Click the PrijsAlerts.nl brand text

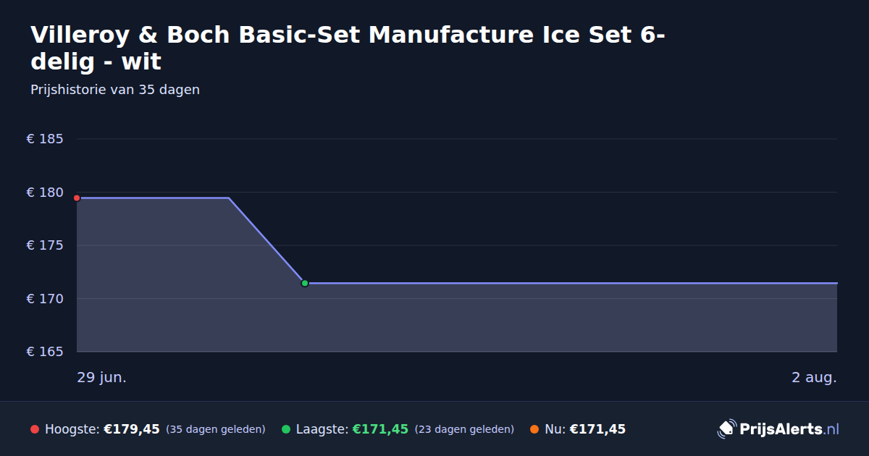[x=789, y=429]
